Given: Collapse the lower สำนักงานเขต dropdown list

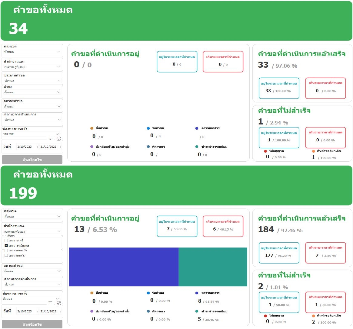Looking at the screenshot, I should [59, 232].
